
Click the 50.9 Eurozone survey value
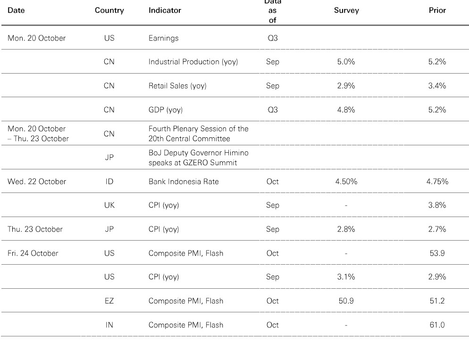[x=346, y=301]
